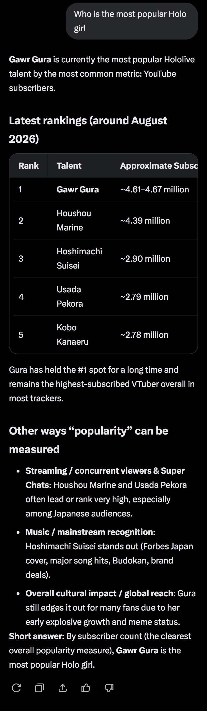This screenshot has height=711, width=207.
Task: Click the Rank column header
Action: coord(29,166)
